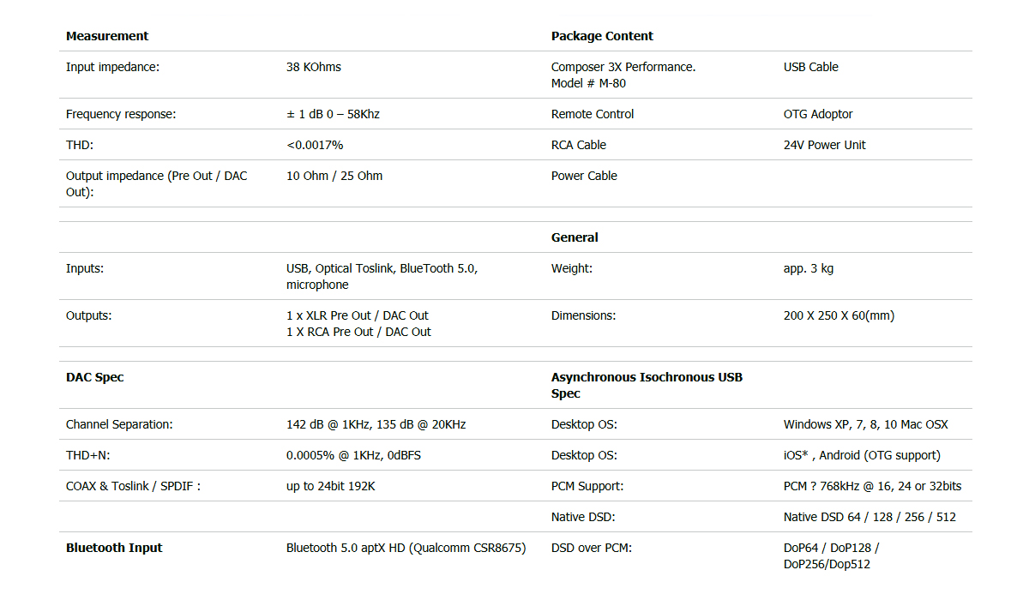Click the Dimensions value 200 X 250 X 60(mm)

coord(839,315)
